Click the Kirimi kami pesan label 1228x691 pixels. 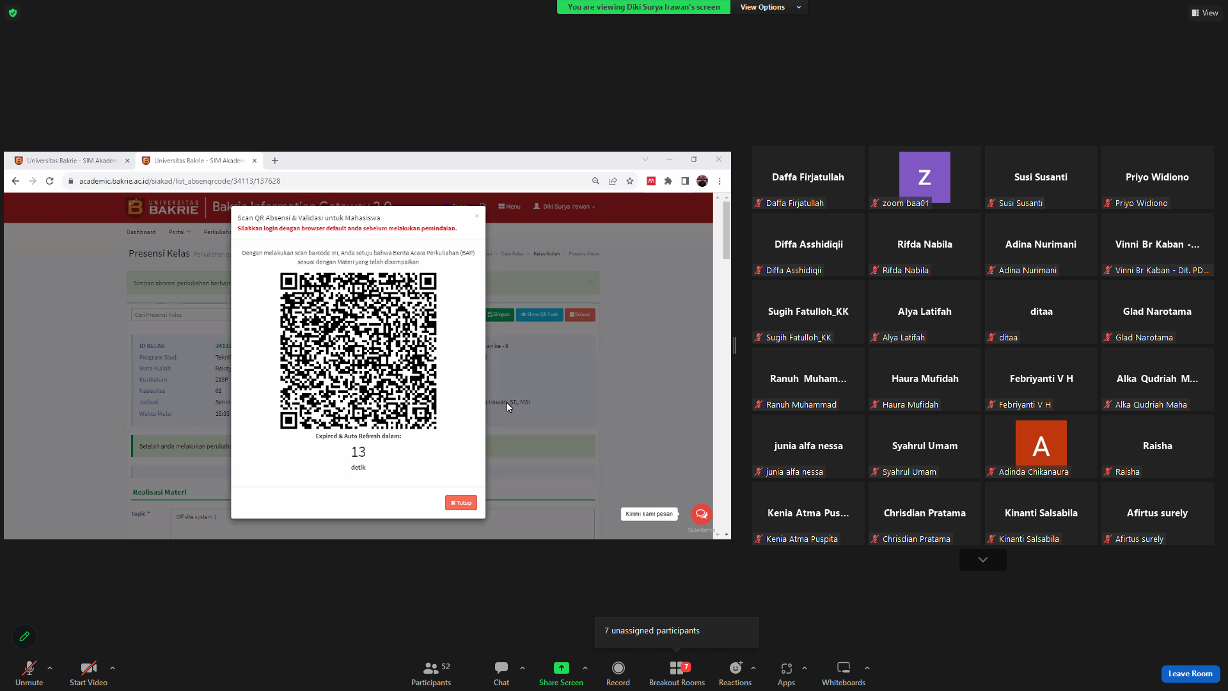point(649,514)
